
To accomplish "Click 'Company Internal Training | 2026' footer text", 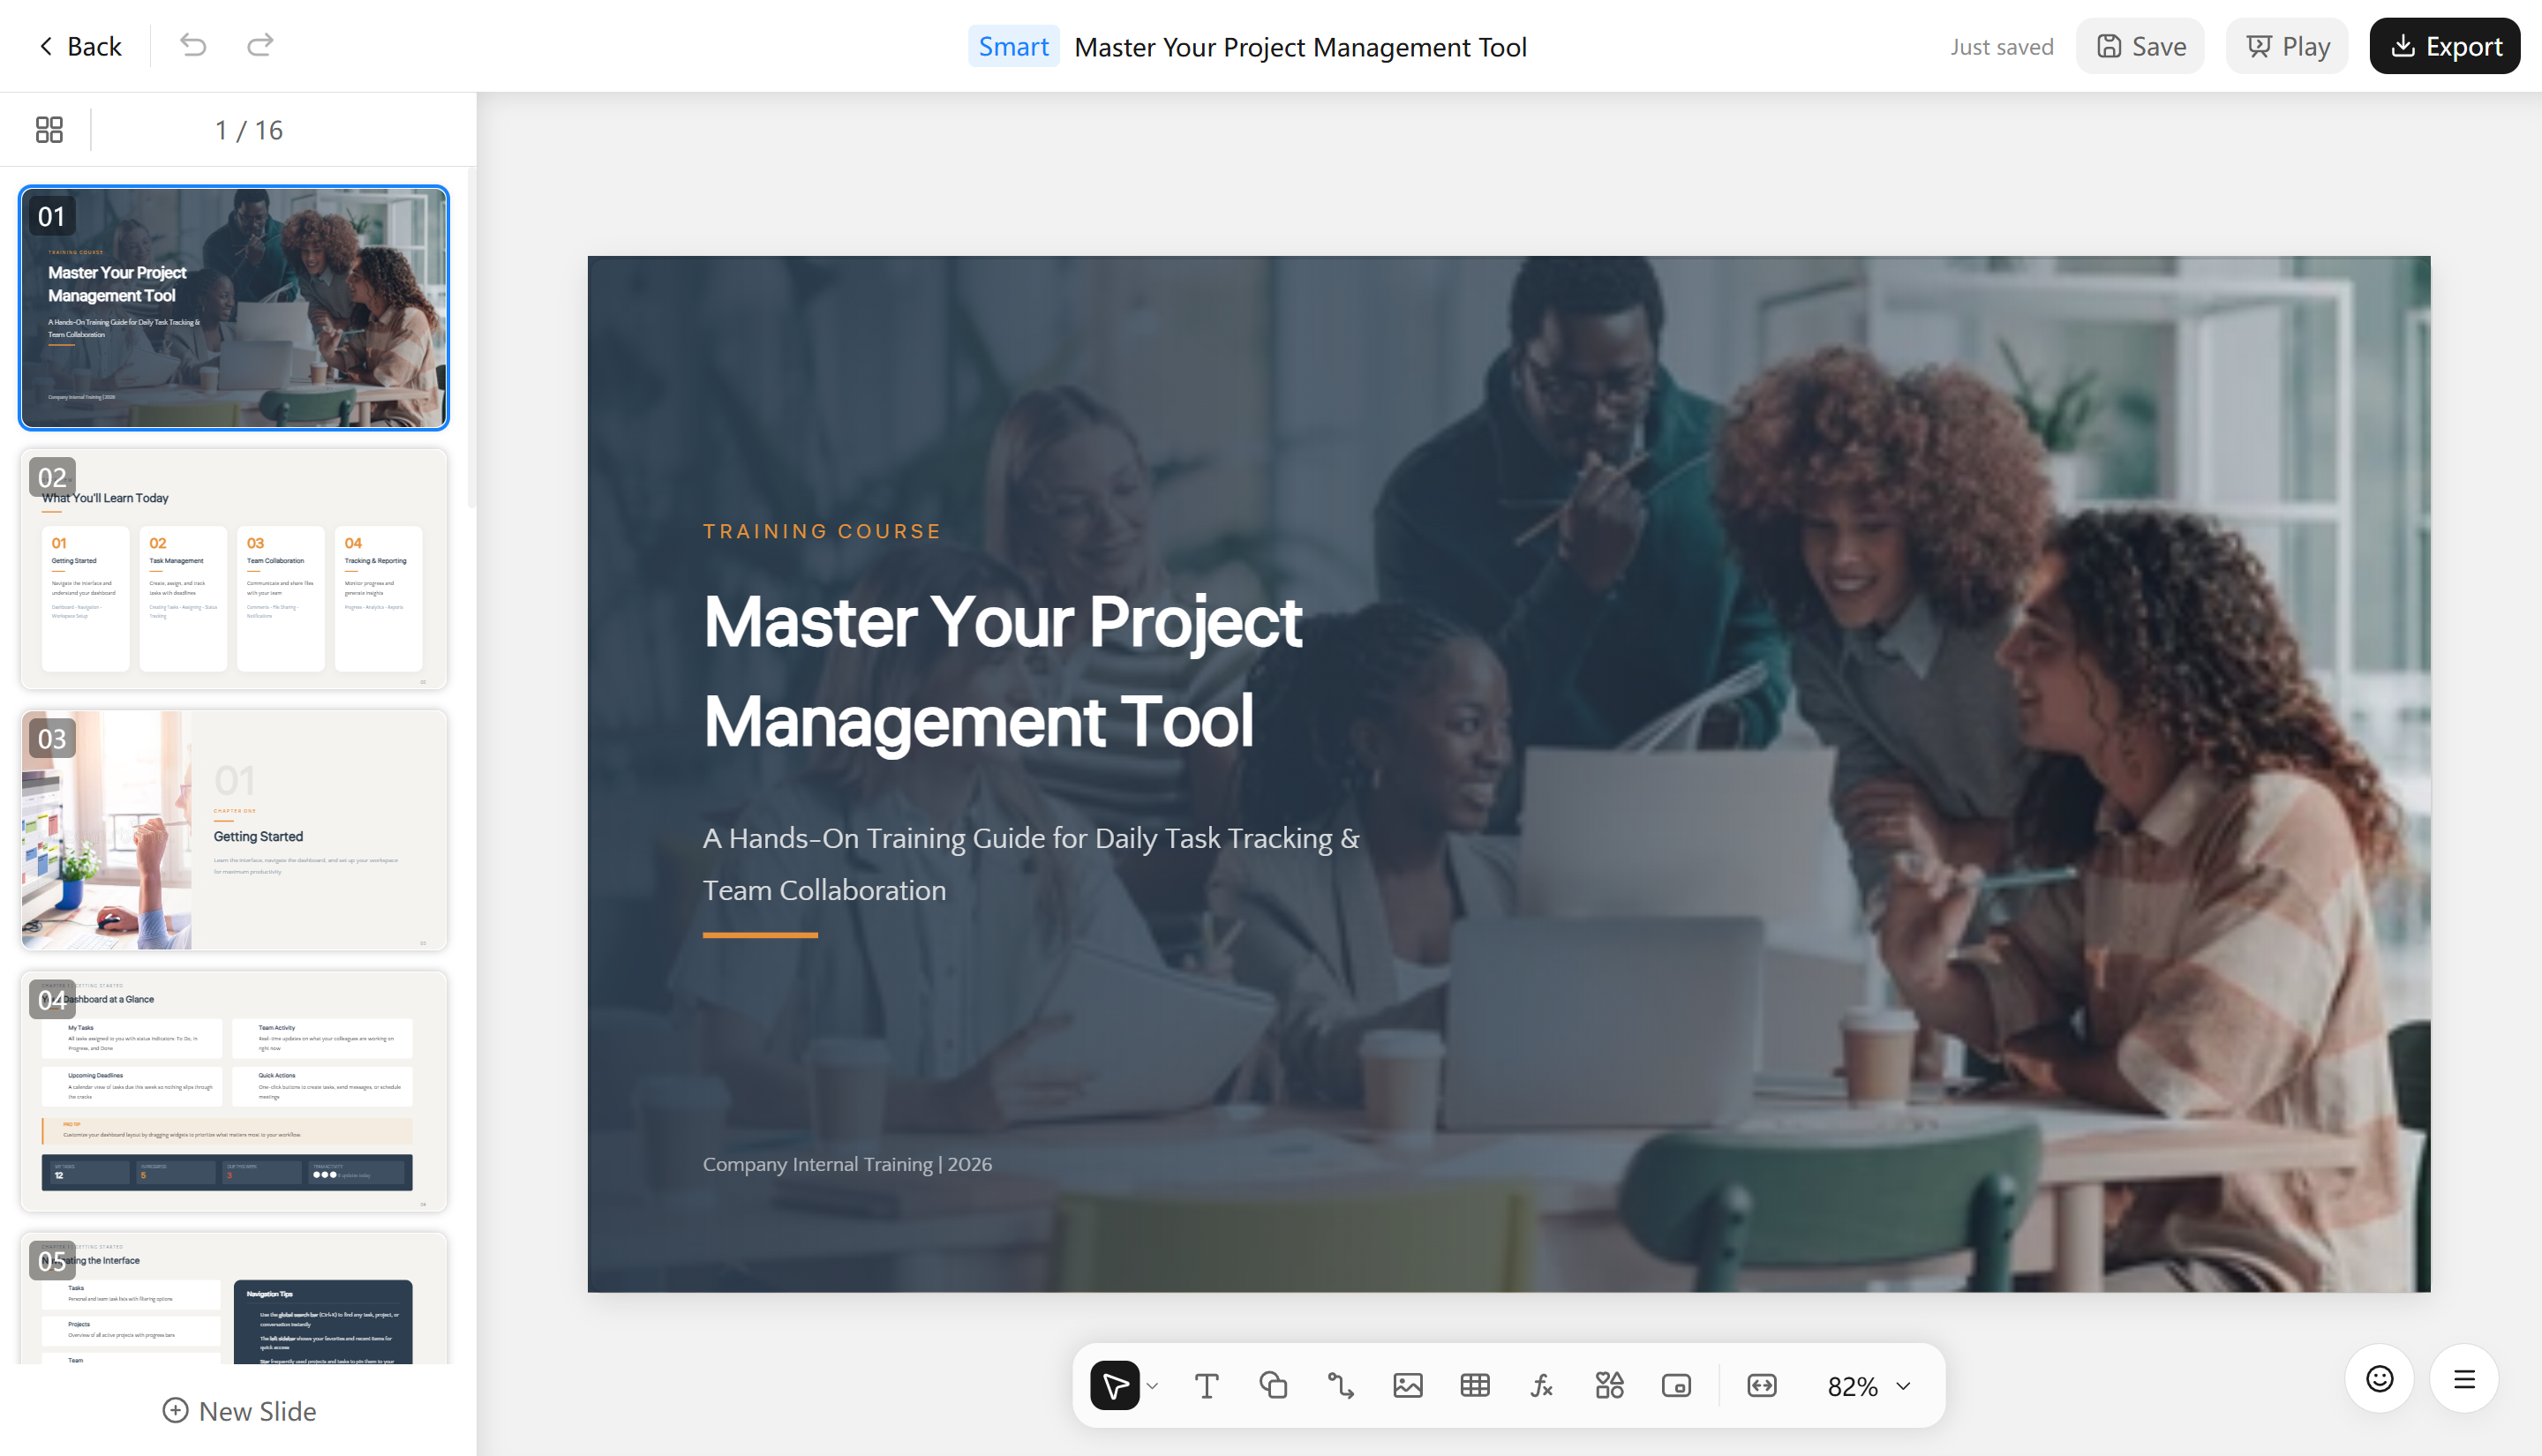I will tap(847, 1164).
